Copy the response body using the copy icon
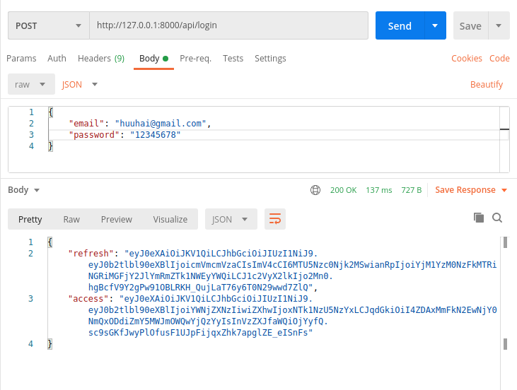 (x=479, y=218)
